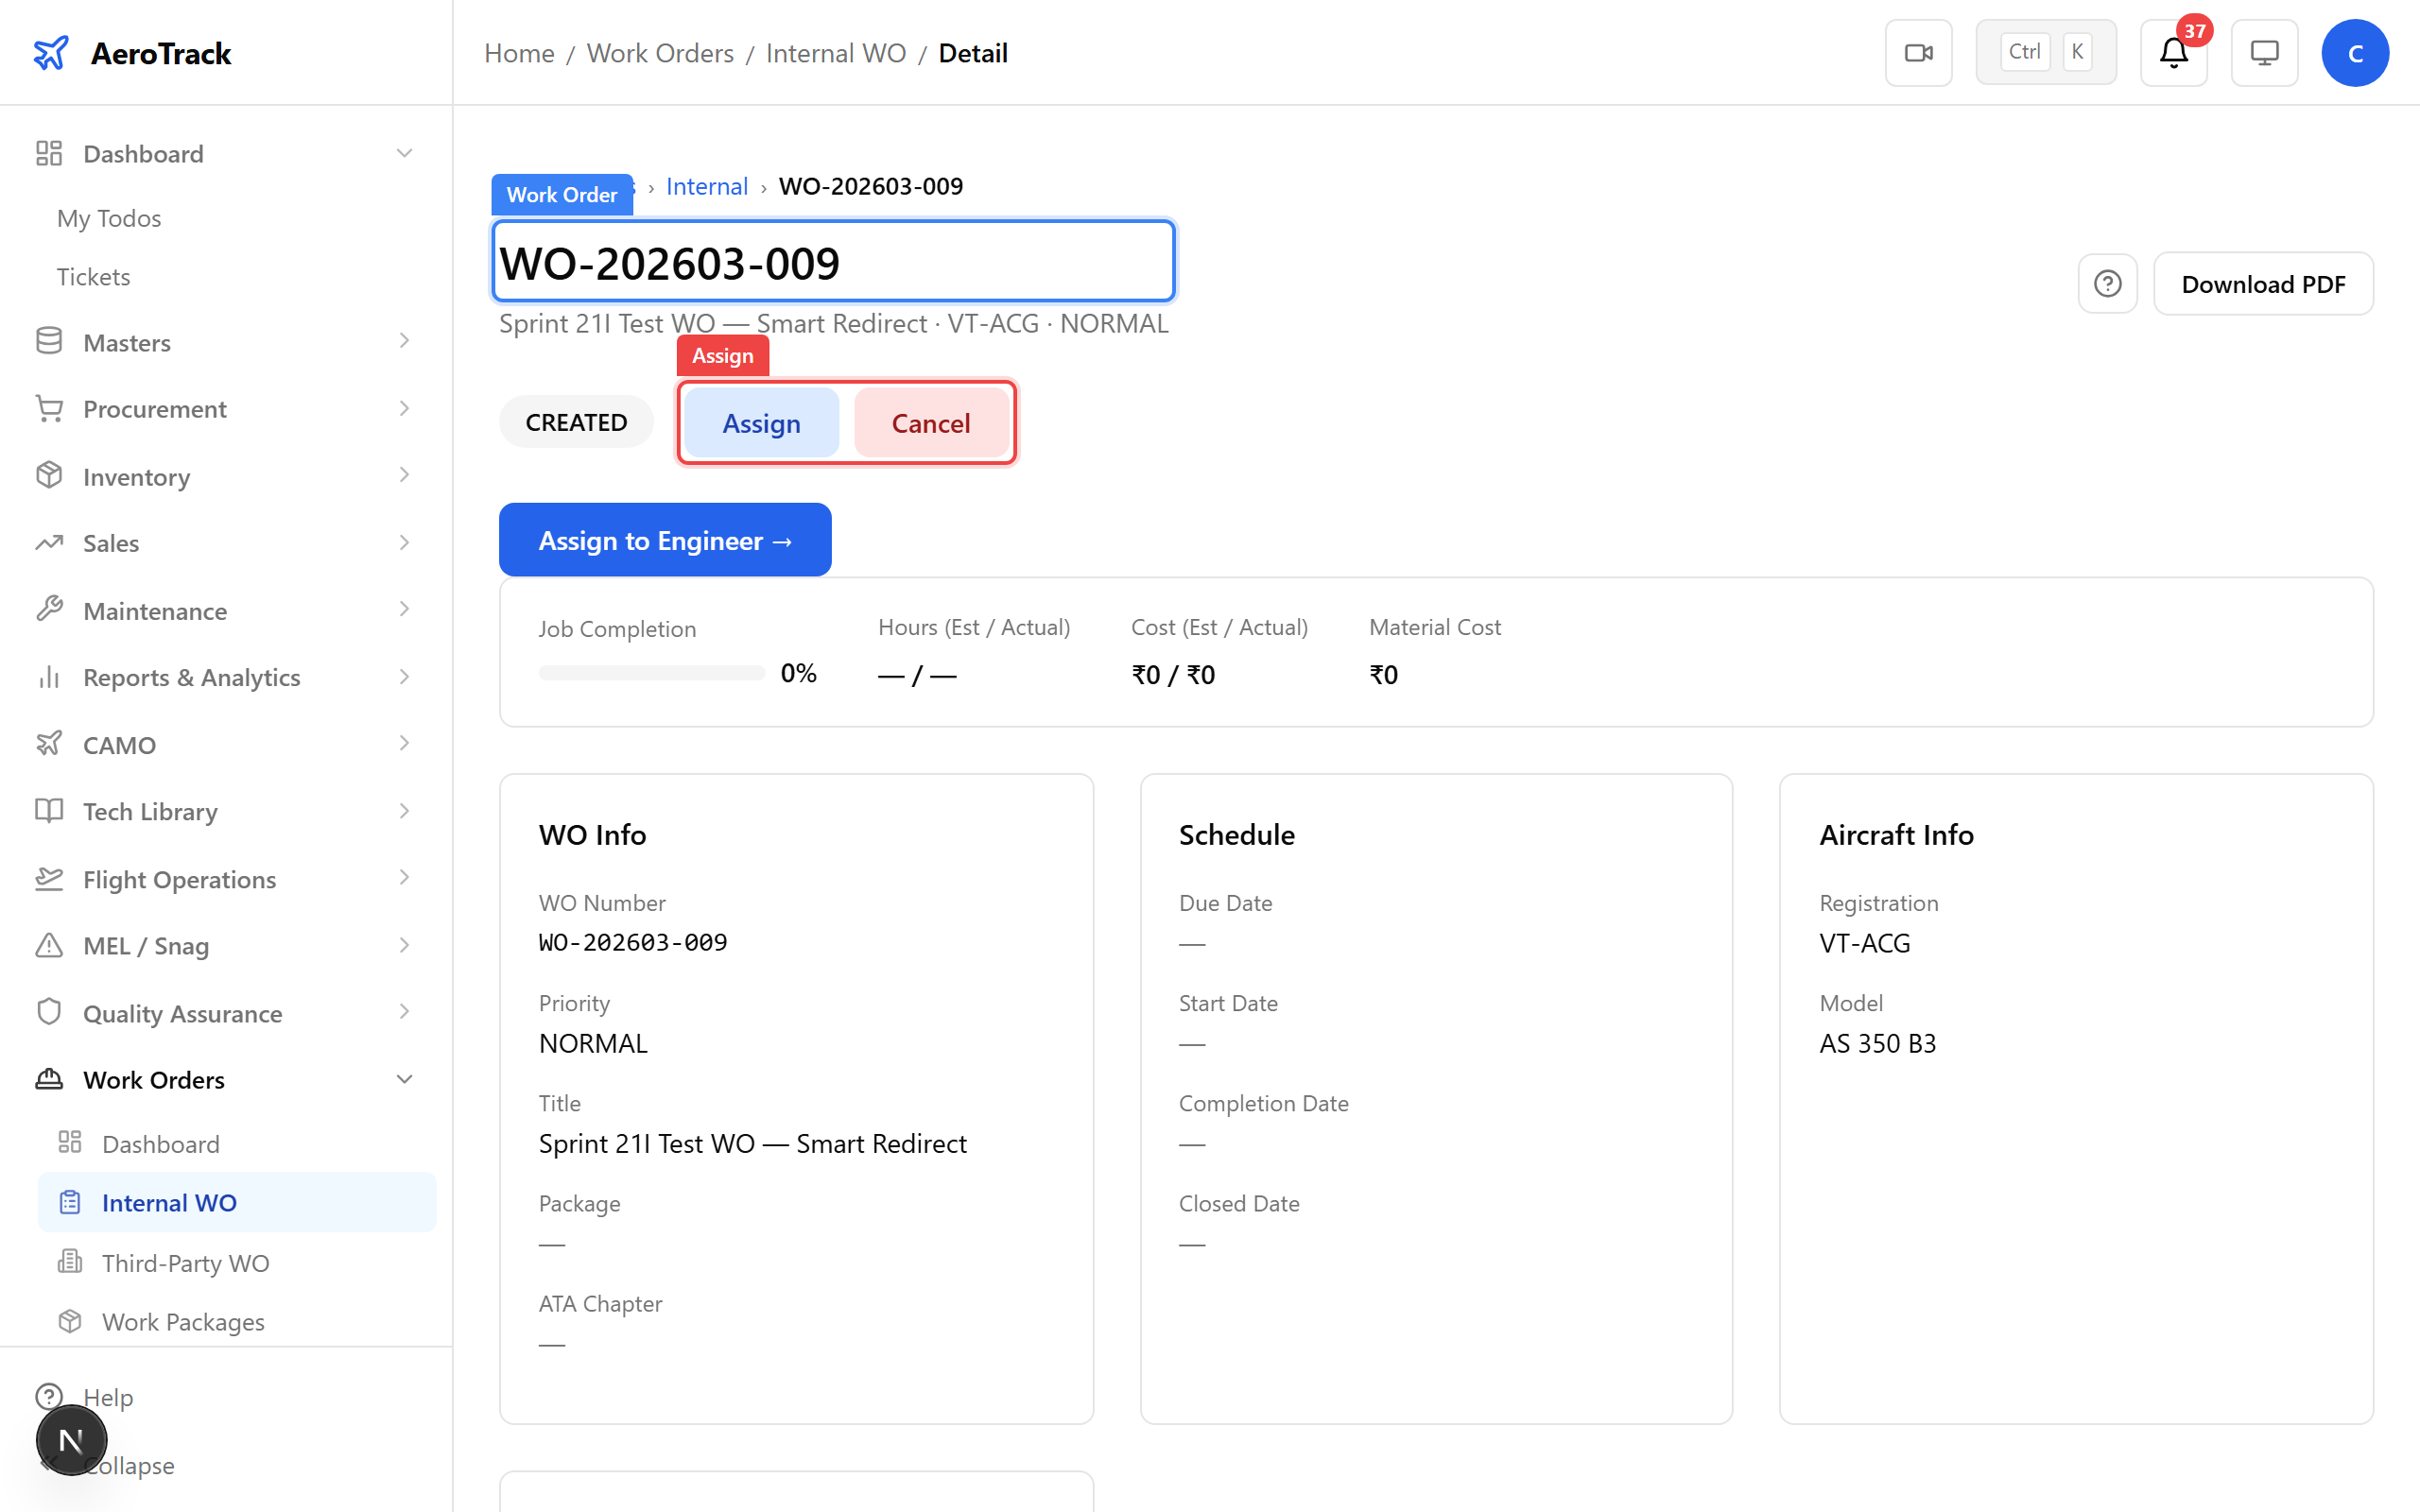Viewport: 2420px width, 1512px height.
Task: Open Internal WO from the sidebar
Action: 169,1203
